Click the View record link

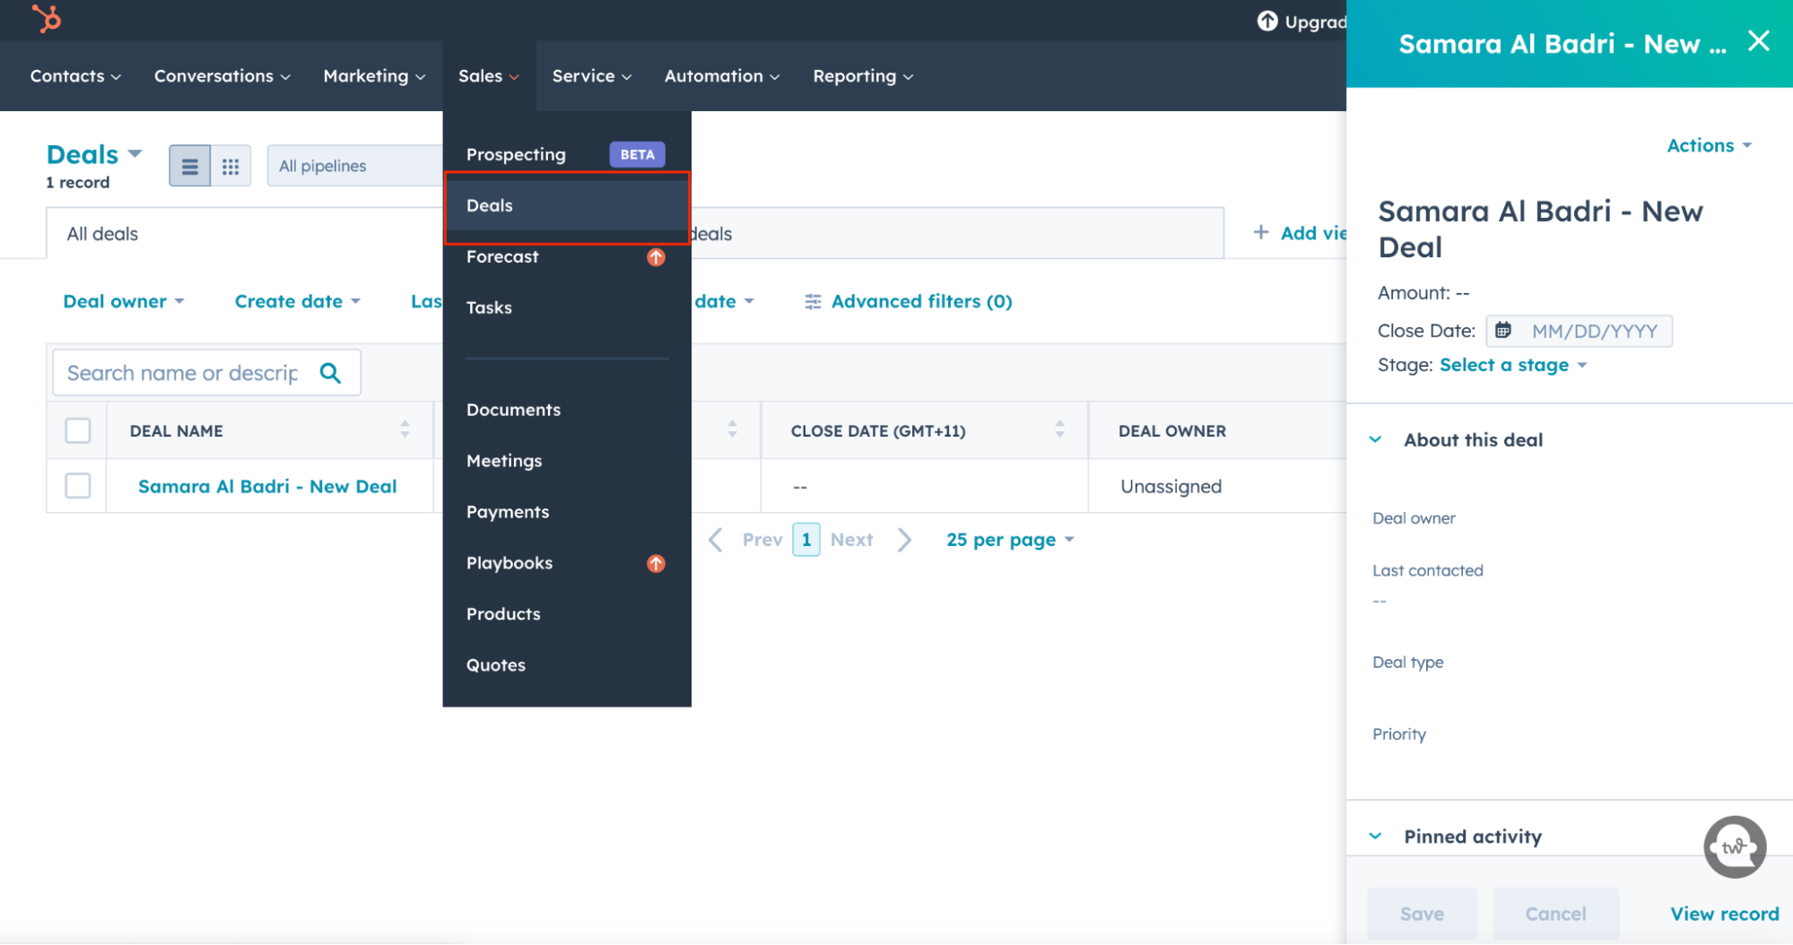[1724, 914]
